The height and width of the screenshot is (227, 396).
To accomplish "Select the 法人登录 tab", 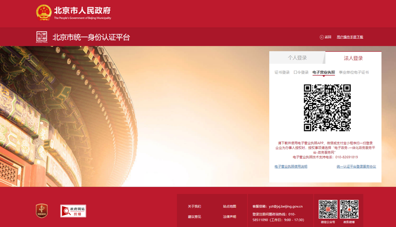I will (x=353, y=58).
